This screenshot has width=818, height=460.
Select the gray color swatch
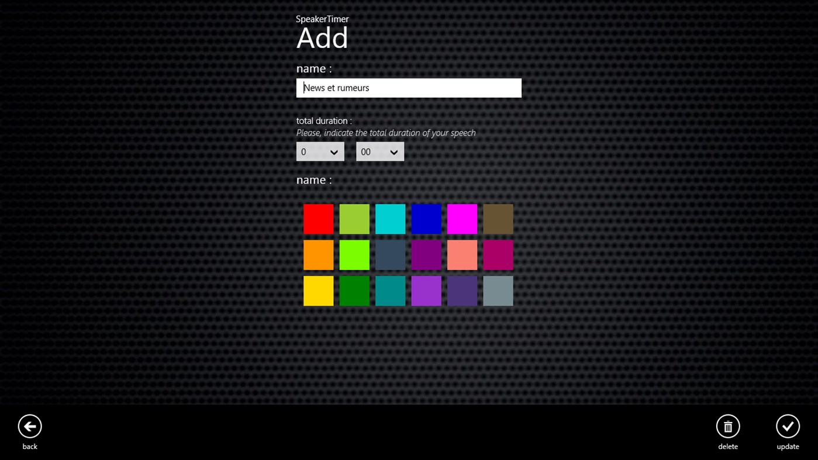pyautogui.click(x=498, y=290)
